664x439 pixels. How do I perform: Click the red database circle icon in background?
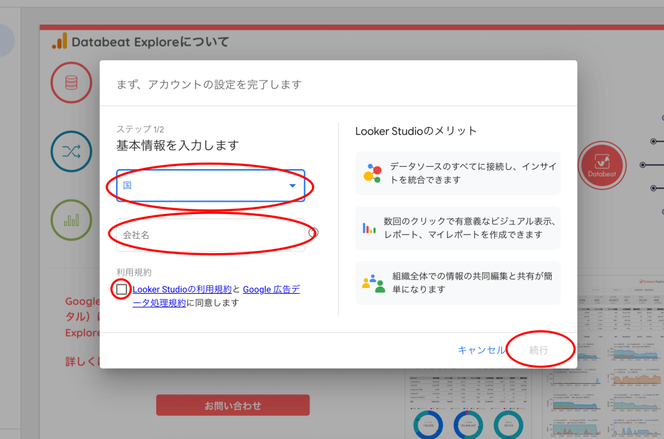pyautogui.click(x=71, y=82)
